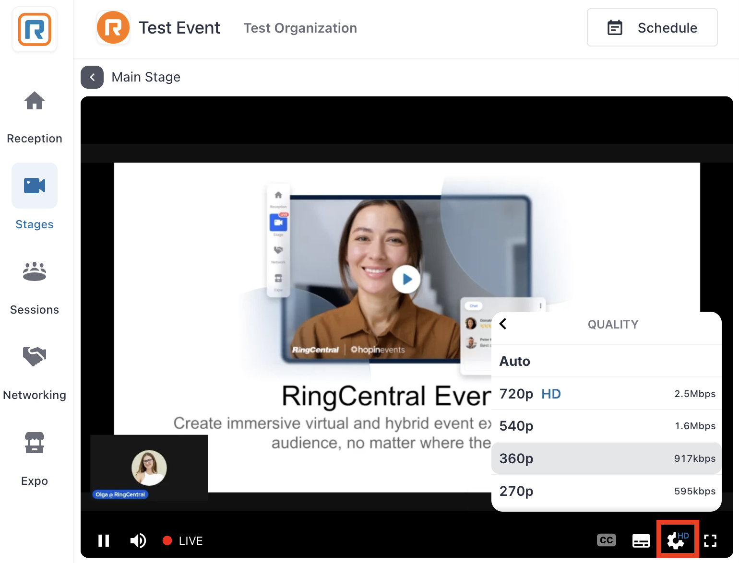This screenshot has width=739, height=563.
Task: Mute the player volume
Action: [138, 541]
